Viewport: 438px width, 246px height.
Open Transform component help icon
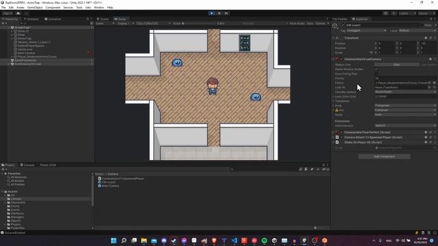426,38
